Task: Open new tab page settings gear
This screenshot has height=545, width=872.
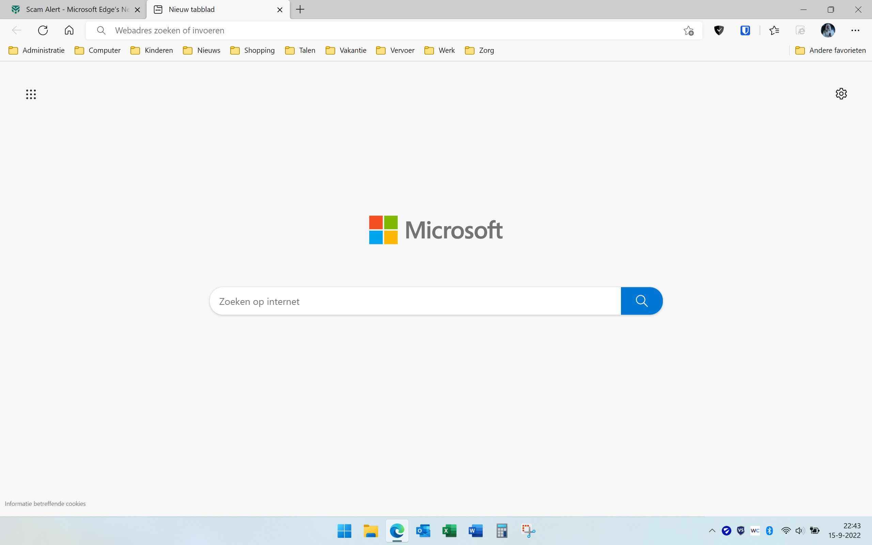Action: (841, 94)
